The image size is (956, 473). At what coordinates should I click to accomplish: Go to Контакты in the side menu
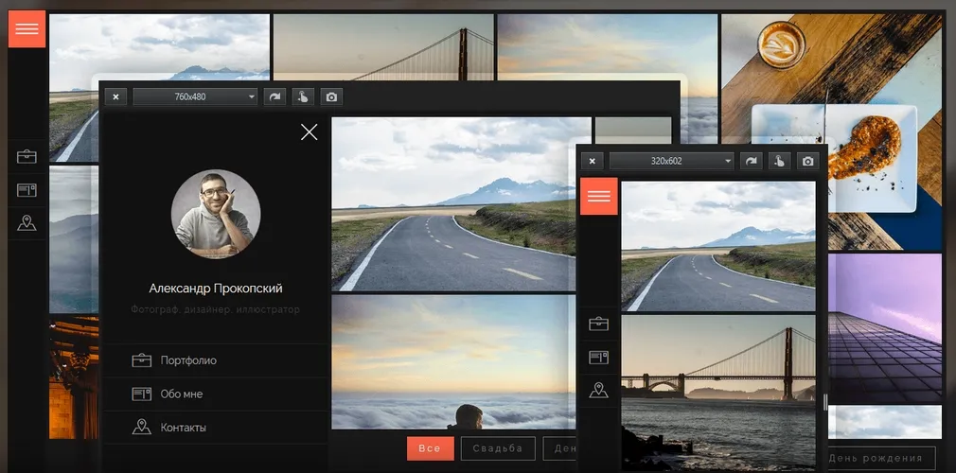(x=183, y=428)
